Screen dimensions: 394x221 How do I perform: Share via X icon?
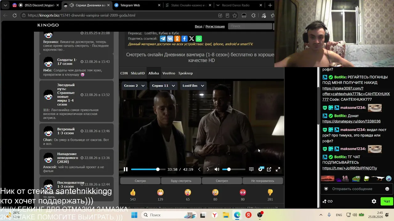(191, 39)
